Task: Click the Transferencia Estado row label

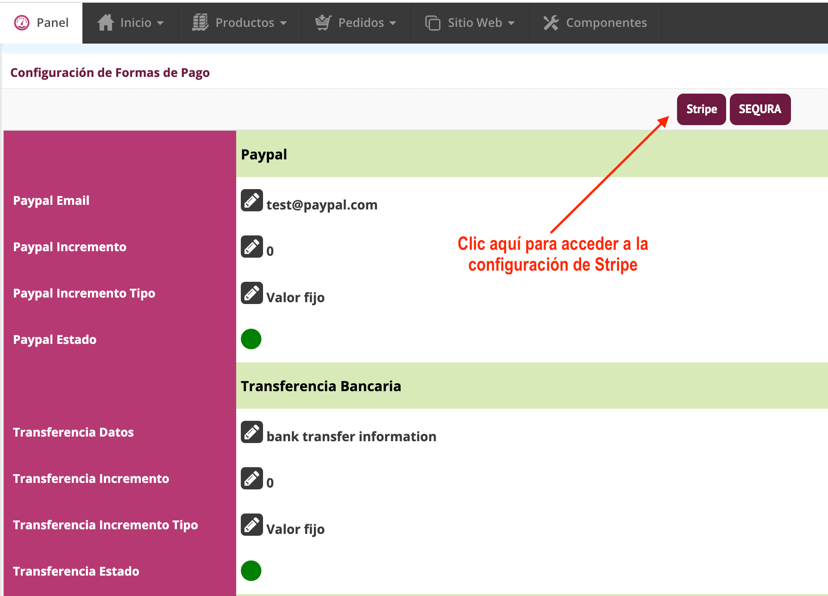Action: pyautogui.click(x=76, y=571)
